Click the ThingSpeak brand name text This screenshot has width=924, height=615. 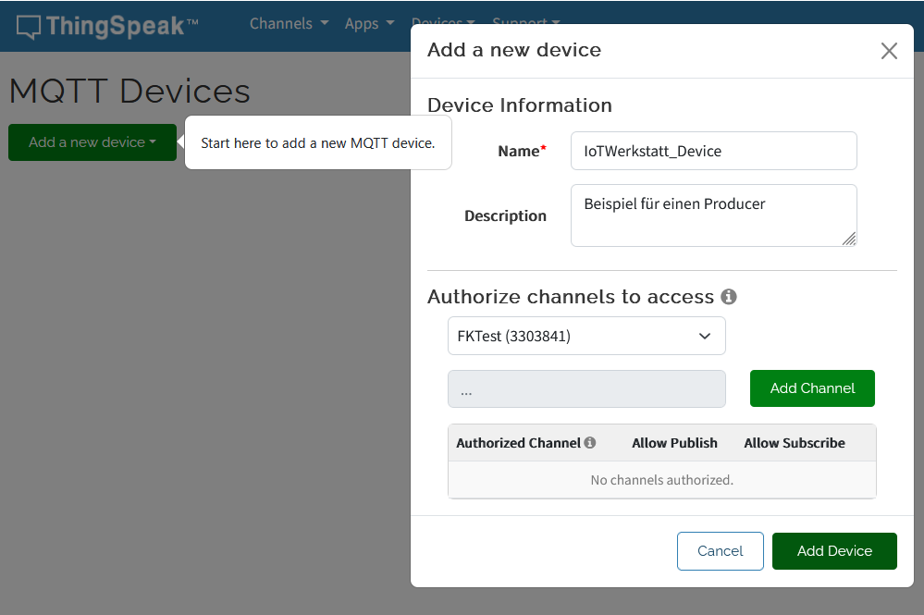tap(121, 26)
